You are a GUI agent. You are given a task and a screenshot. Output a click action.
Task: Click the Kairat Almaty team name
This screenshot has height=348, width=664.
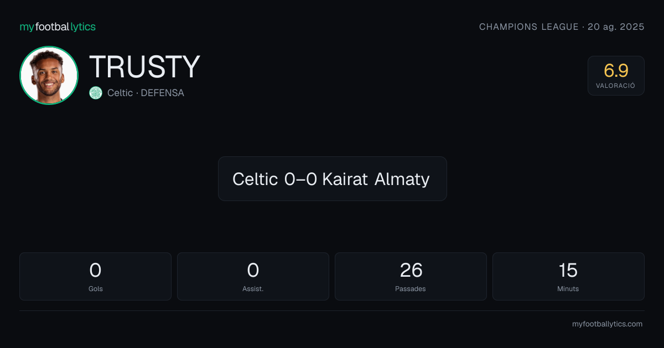376,179
